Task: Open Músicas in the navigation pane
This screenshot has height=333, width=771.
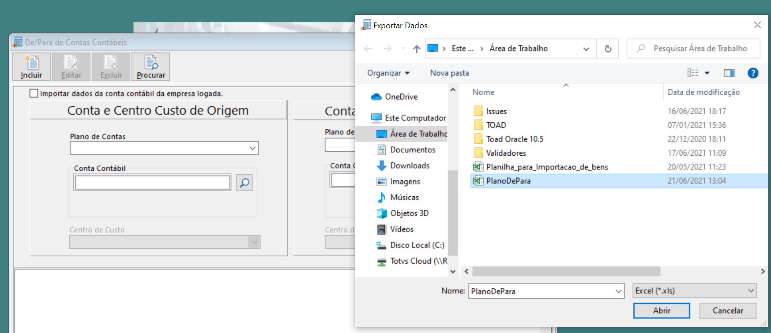Action: click(404, 197)
